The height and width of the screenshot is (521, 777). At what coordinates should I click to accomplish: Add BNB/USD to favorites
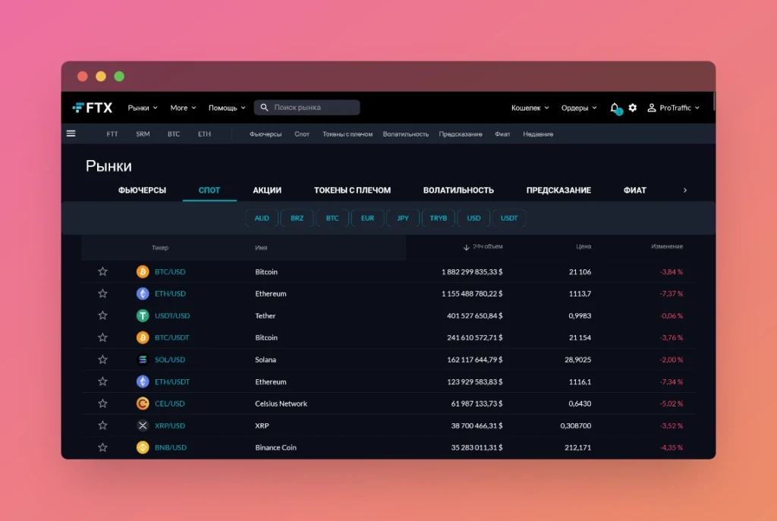102,447
